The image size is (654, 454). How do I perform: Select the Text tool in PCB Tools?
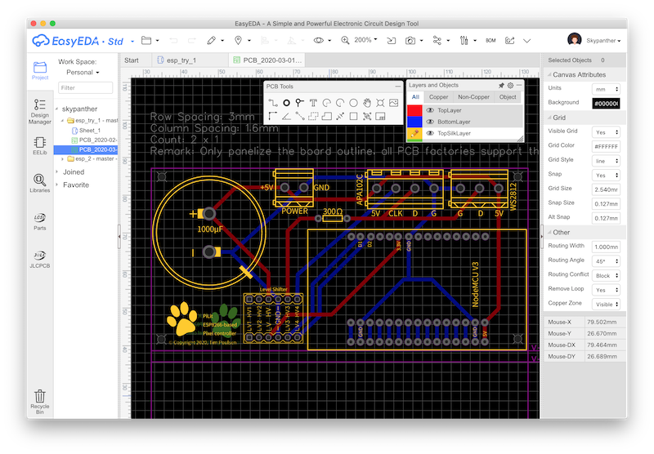[313, 102]
